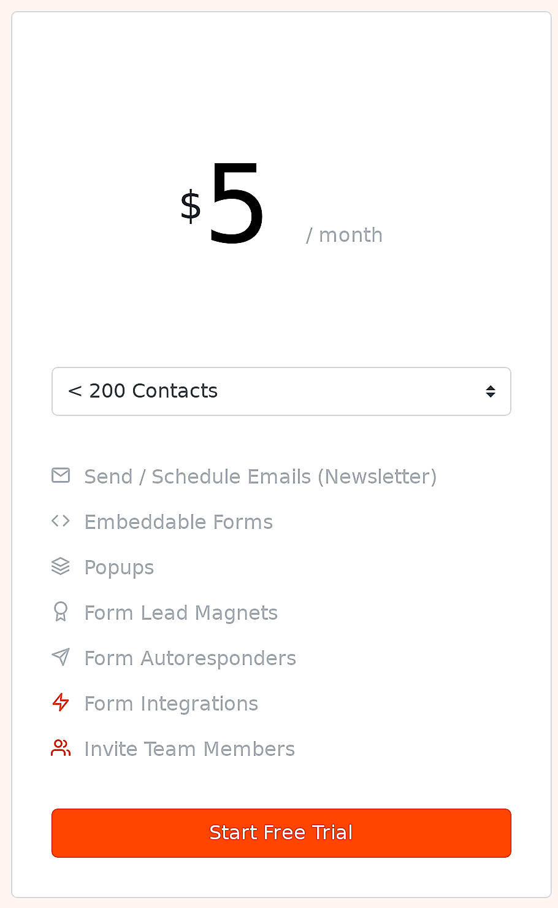Select the Embeddable Forms list item
Screen dimensions: 558x908
coord(178,521)
